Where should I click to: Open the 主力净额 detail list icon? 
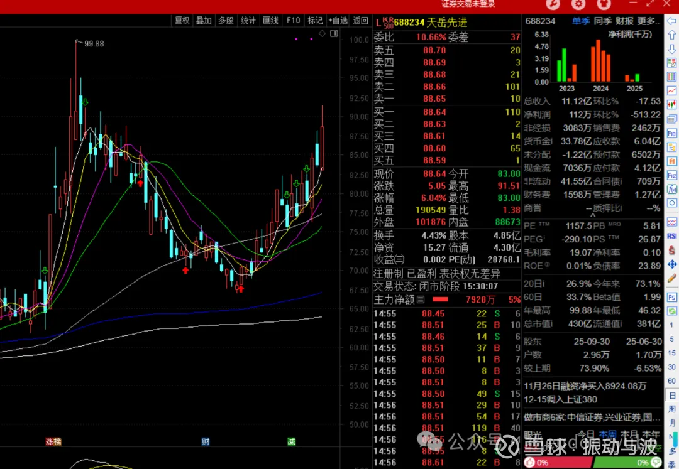pos(421,299)
